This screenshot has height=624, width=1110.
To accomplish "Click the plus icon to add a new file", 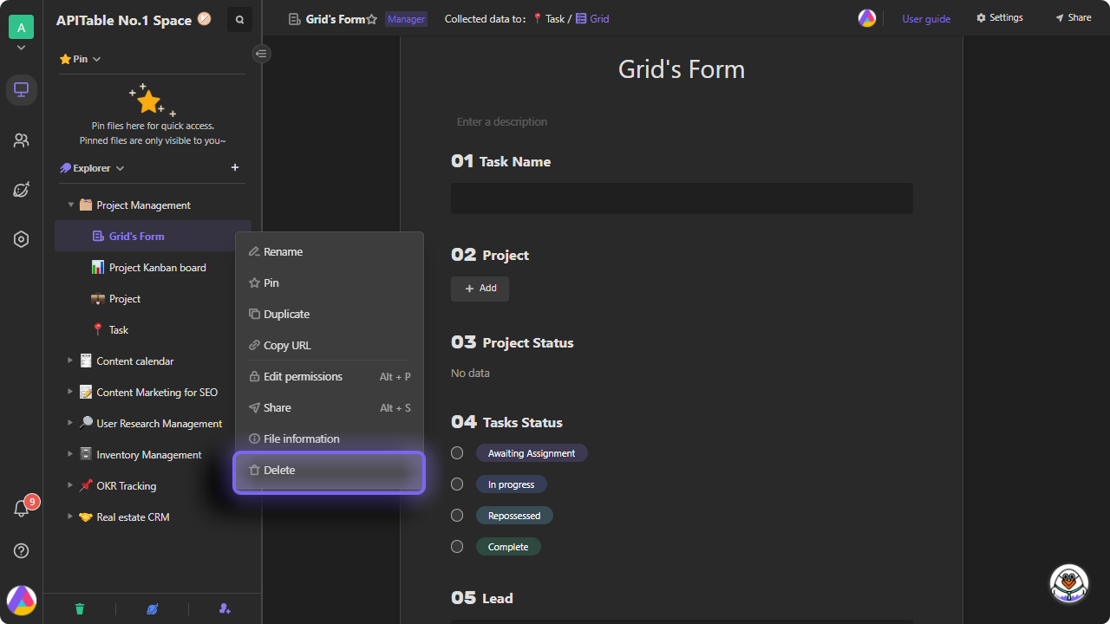I will click(x=235, y=167).
